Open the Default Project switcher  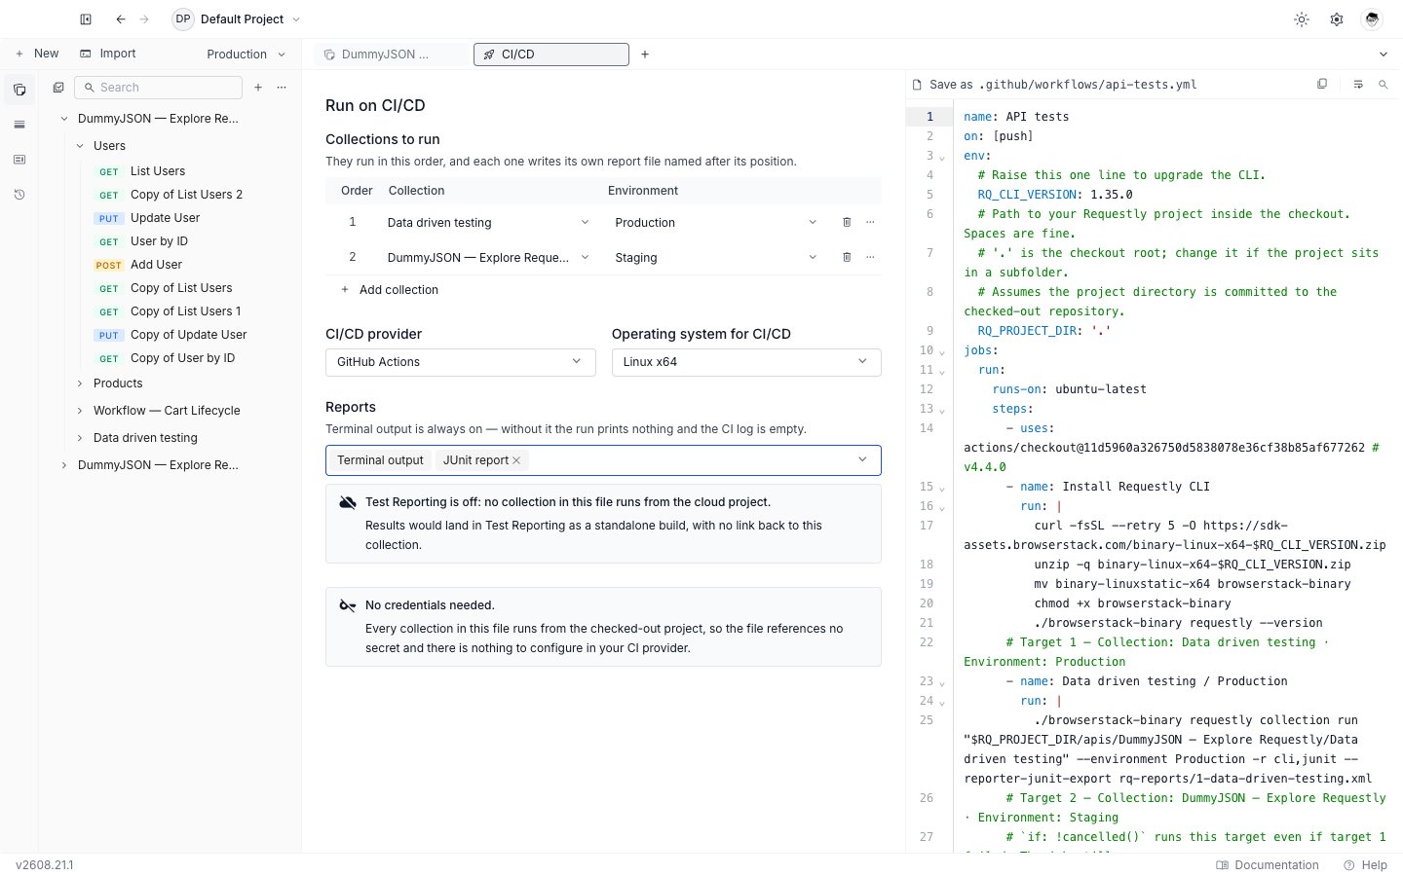[x=237, y=19]
